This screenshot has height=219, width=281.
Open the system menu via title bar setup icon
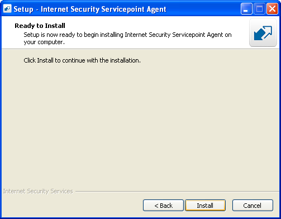[7, 8]
